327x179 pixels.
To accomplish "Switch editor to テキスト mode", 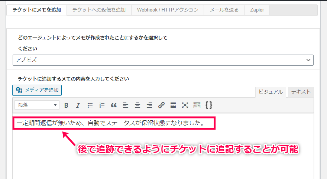I will 301,92.
